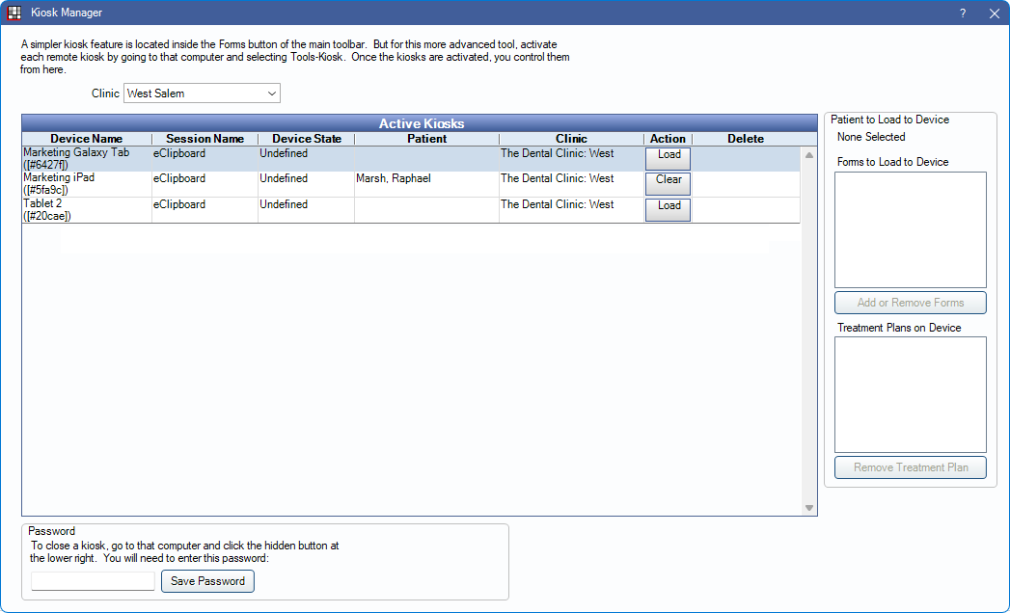This screenshot has width=1010, height=613.
Task: Click the Patient column header
Action: point(426,139)
